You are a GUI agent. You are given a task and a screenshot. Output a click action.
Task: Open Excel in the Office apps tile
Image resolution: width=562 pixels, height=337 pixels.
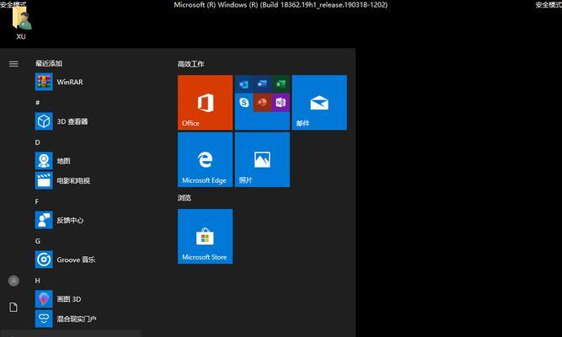click(281, 84)
